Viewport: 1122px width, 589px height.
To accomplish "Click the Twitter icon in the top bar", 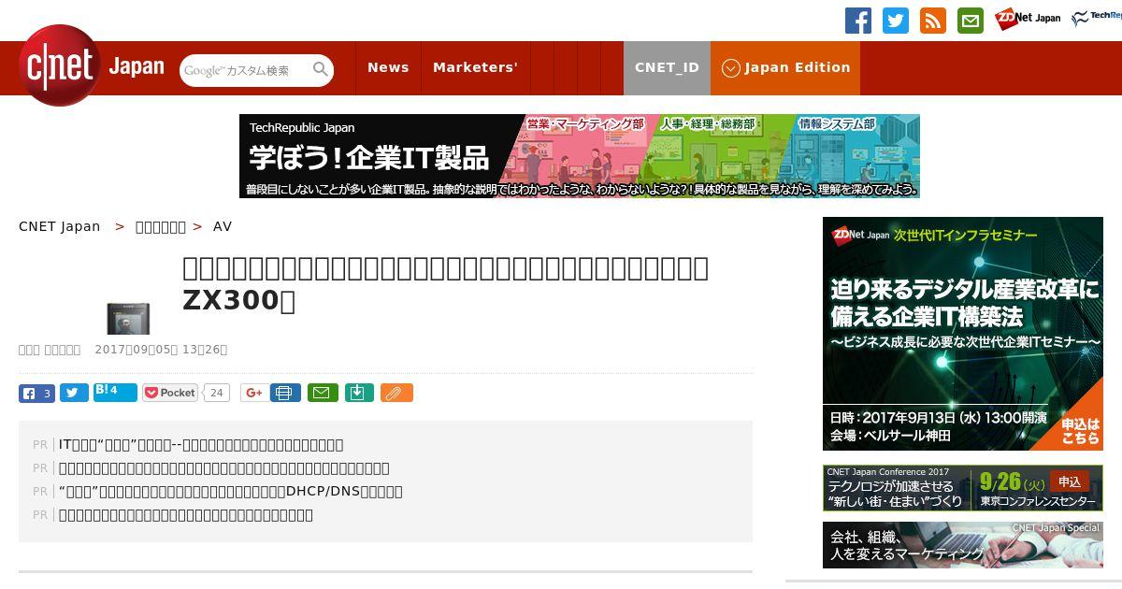I will click(896, 21).
